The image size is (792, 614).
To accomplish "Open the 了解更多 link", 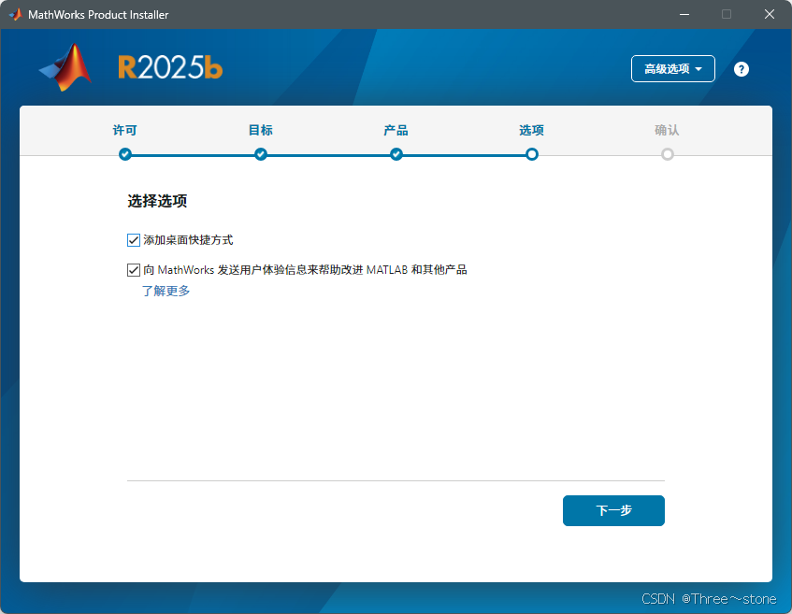I will coord(166,291).
